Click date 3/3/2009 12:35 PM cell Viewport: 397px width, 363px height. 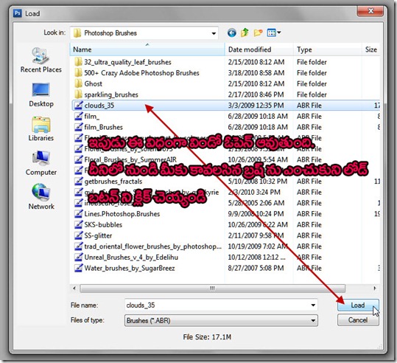tap(256, 106)
